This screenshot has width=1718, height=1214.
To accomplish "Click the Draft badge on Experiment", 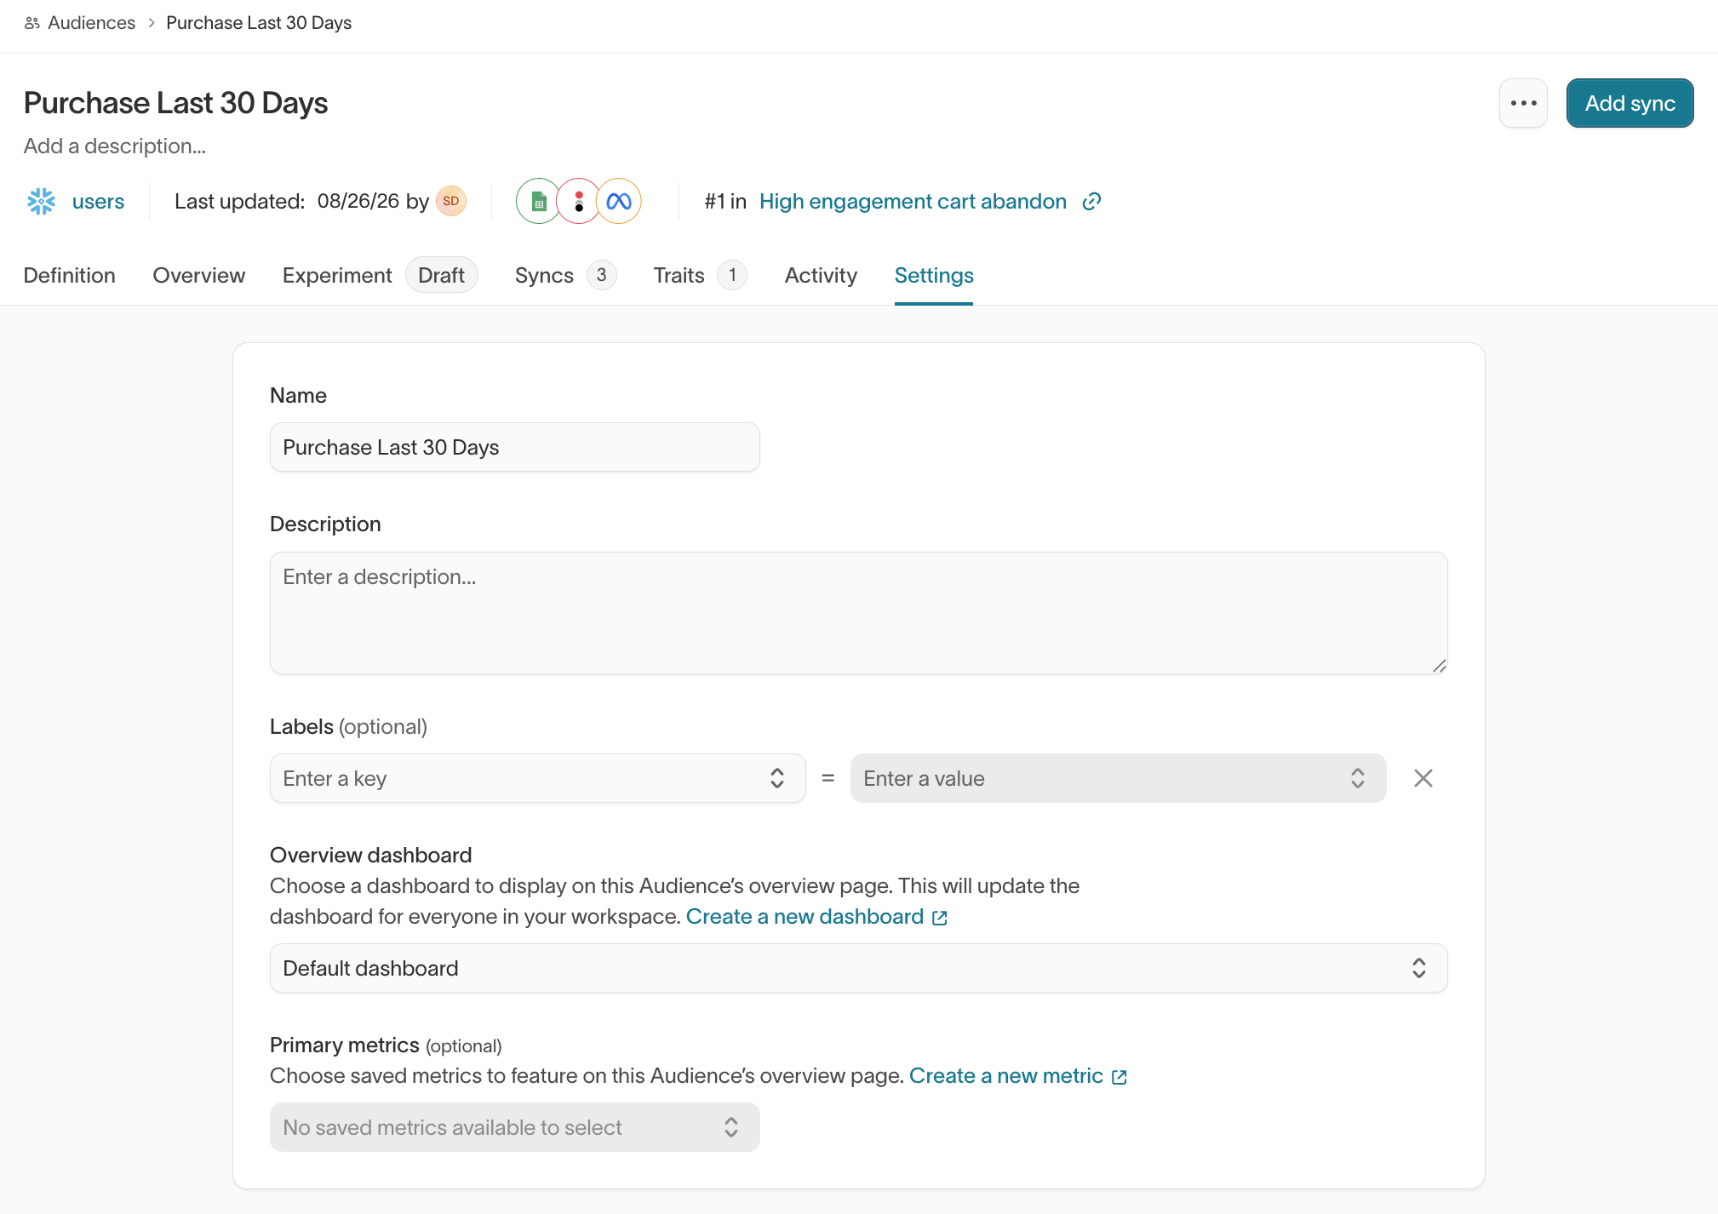I will pyautogui.click(x=441, y=275).
